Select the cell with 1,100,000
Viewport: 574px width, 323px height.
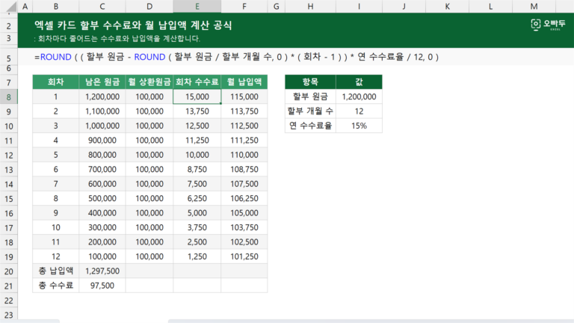102,111
